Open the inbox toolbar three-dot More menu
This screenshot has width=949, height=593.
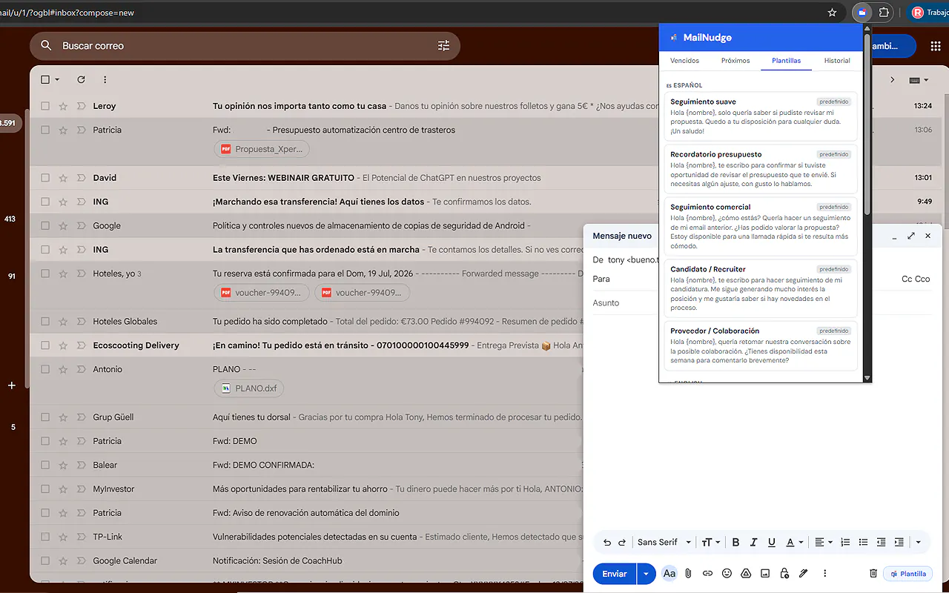(x=105, y=79)
